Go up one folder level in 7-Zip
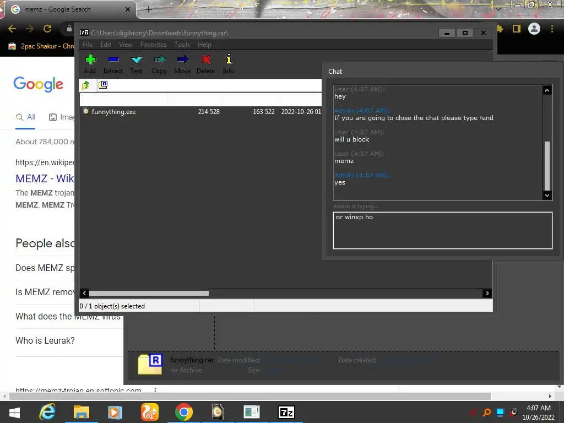 click(85, 85)
